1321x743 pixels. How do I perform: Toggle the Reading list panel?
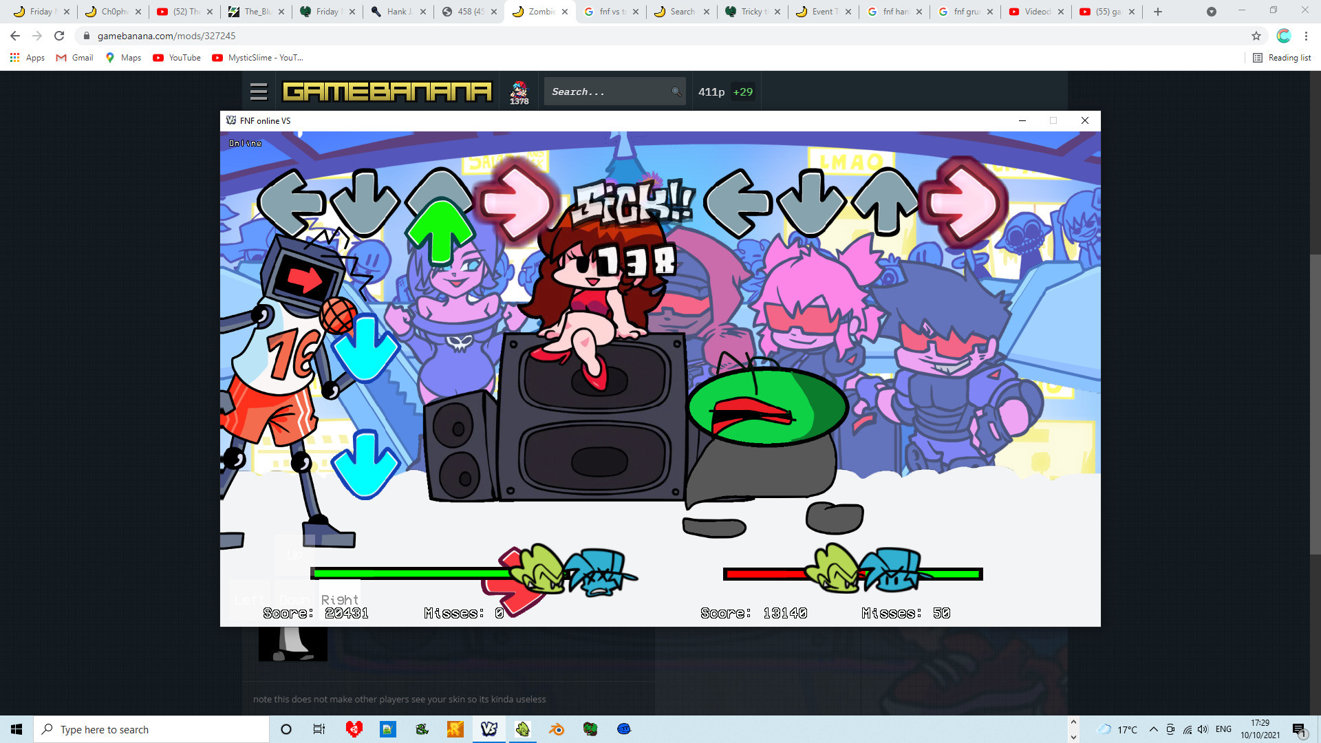click(1282, 58)
